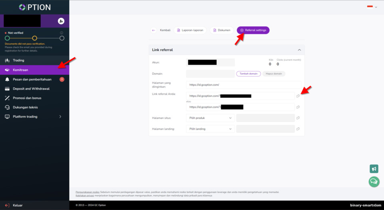Click the verification info icon
This screenshot has width=384, height=210.
coord(62,33)
